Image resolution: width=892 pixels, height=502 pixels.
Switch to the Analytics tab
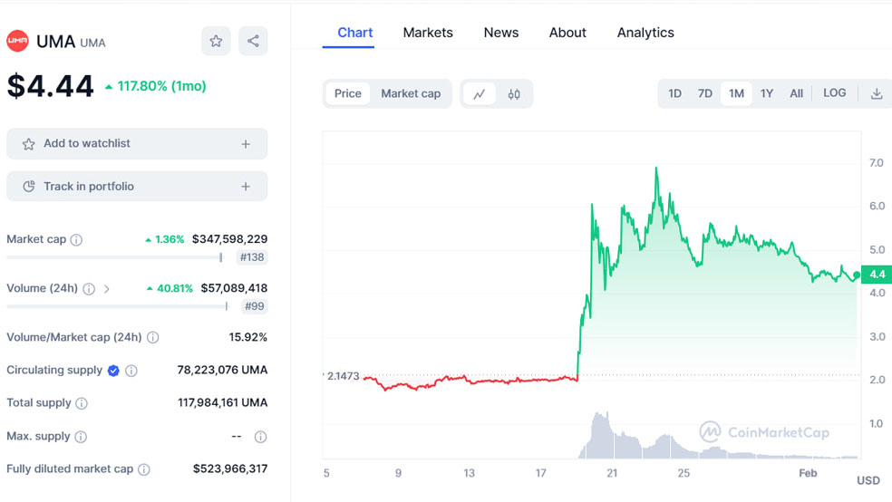[645, 33]
